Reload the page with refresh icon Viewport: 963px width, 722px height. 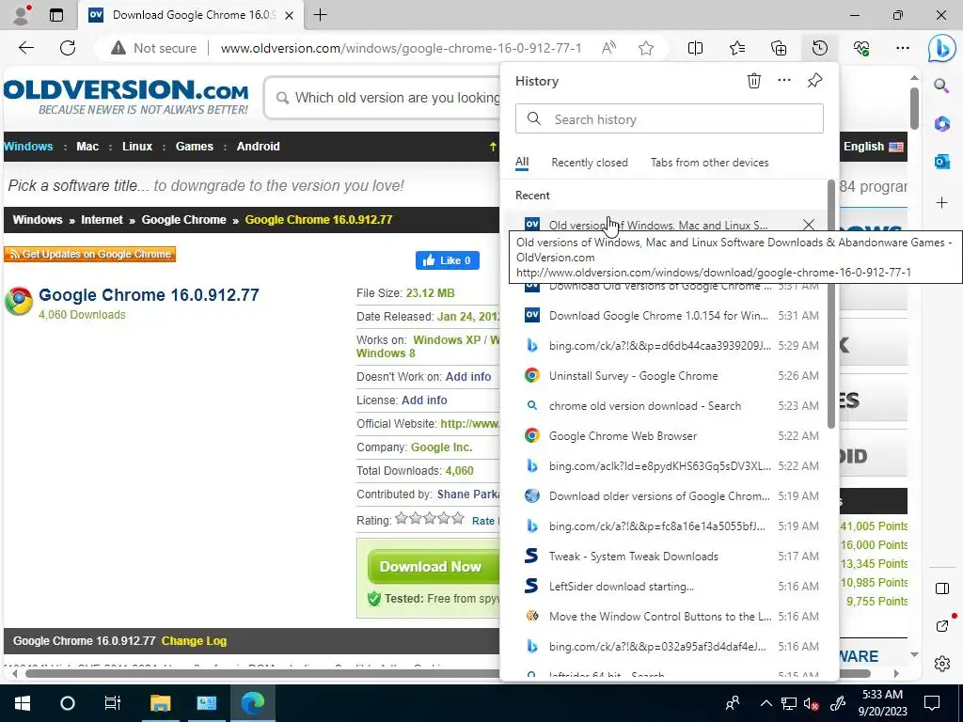[68, 48]
